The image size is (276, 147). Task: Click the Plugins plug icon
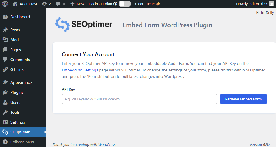point(5,92)
